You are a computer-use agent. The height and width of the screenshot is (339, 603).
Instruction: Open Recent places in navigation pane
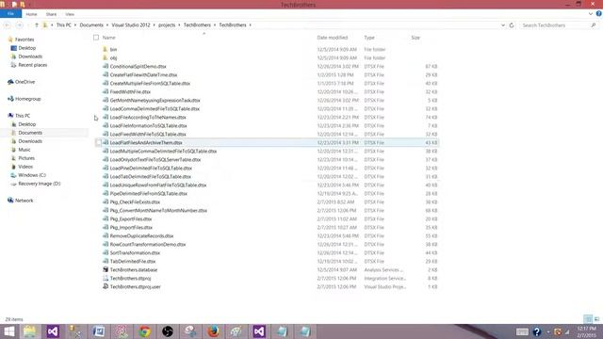33,65
